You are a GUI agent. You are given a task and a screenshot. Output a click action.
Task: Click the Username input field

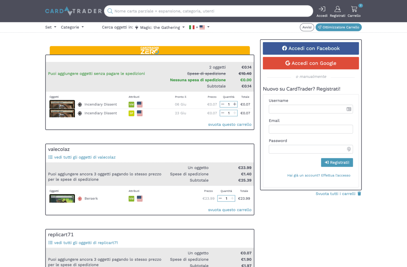pyautogui.click(x=311, y=109)
